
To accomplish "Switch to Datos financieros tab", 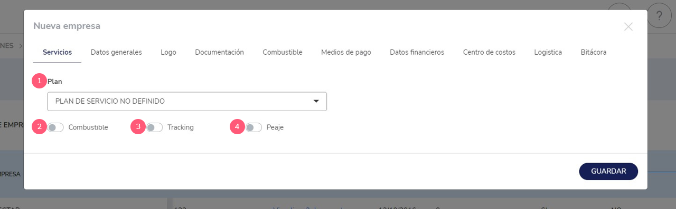I will click(x=417, y=52).
